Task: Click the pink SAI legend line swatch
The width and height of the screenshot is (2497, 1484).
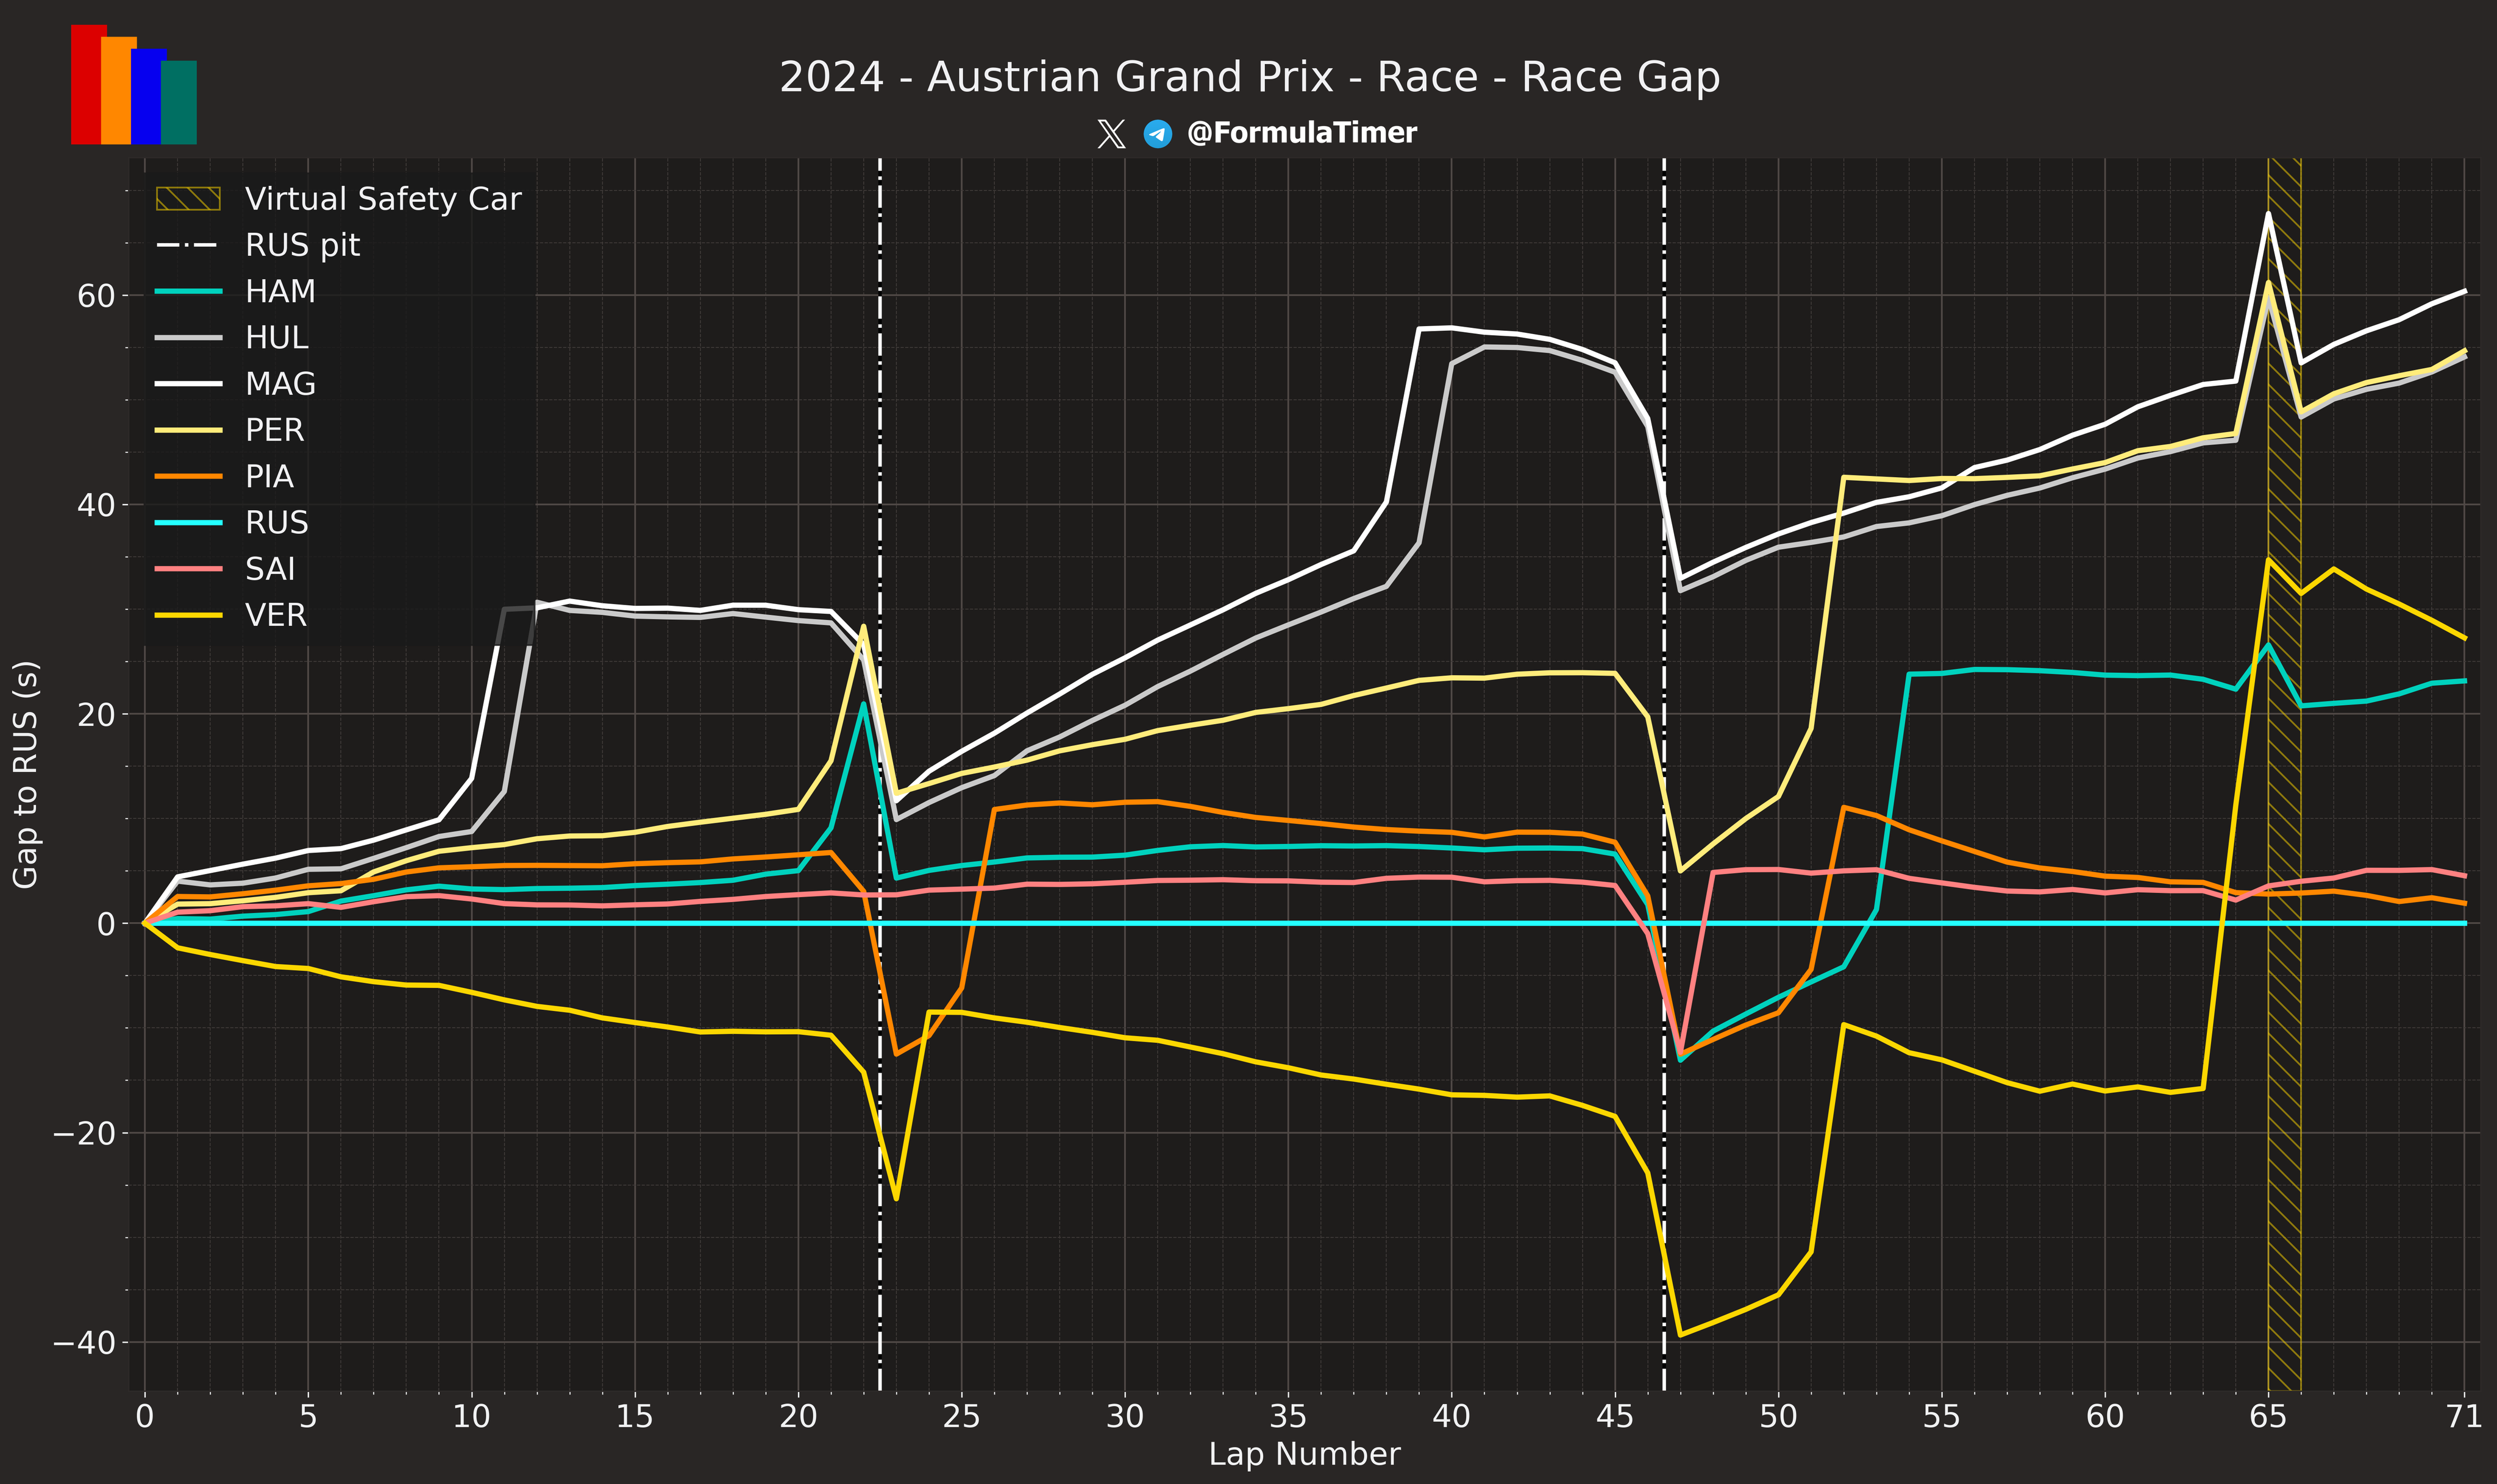Action: (188, 569)
